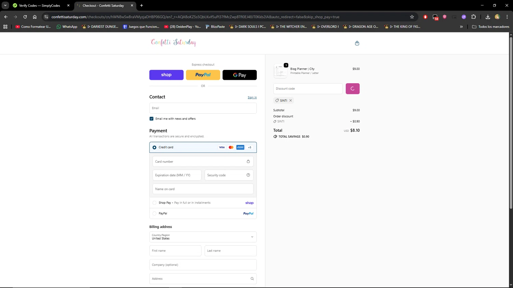The height and width of the screenshot is (288, 513).
Task: Pay with the PayPal express button
Action: pyautogui.click(x=203, y=75)
